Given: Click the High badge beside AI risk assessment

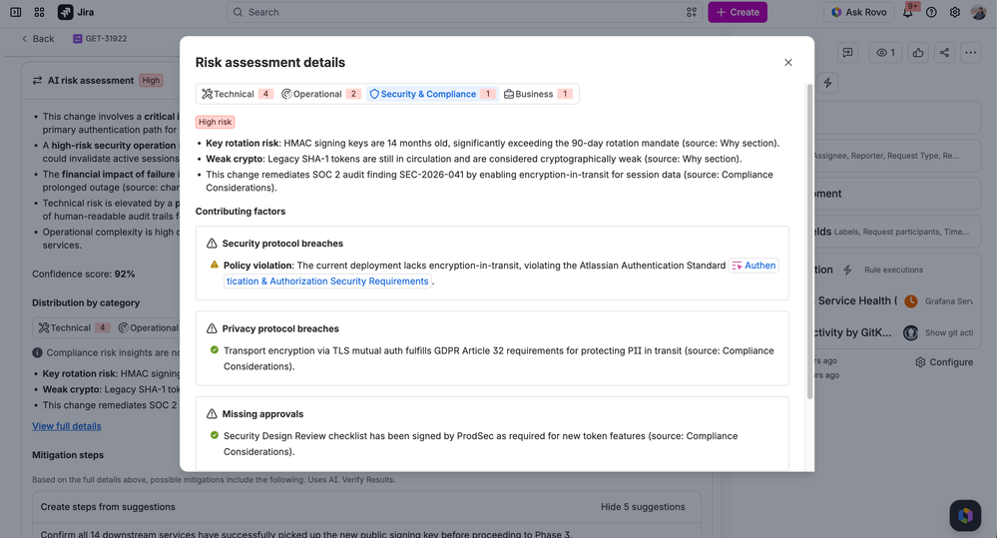Looking at the screenshot, I should [152, 80].
